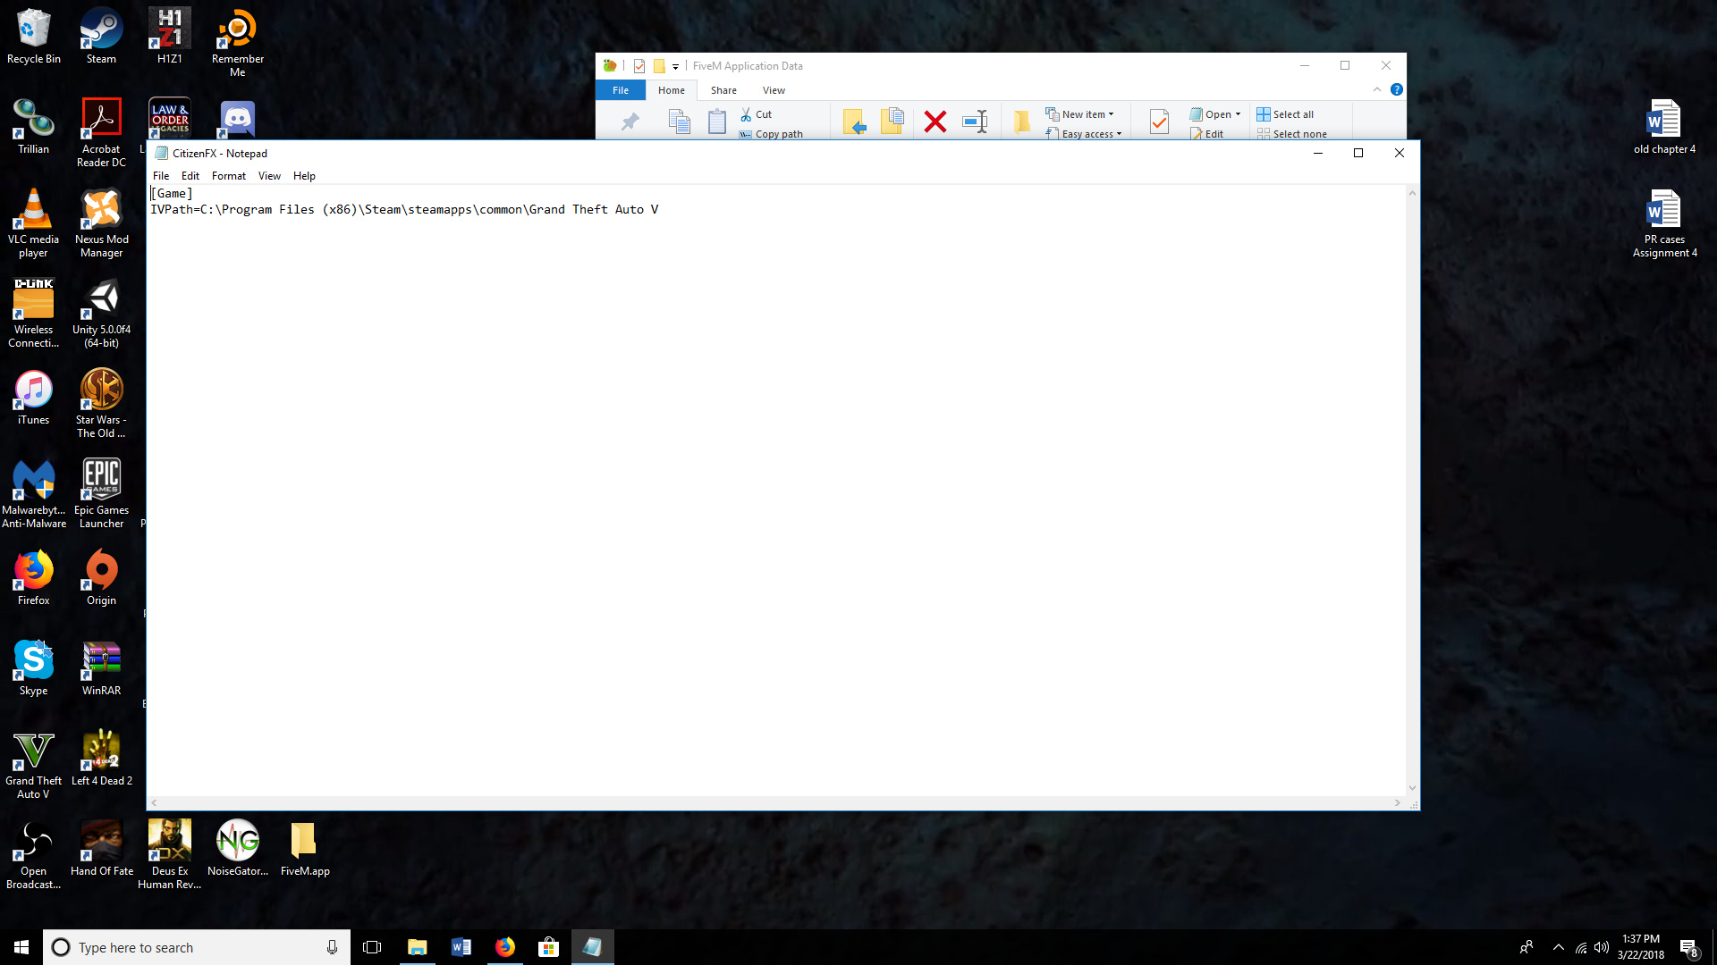This screenshot has height=965, width=1717.
Task: Click Copy path in Explorer ribbon
Action: coord(771,134)
